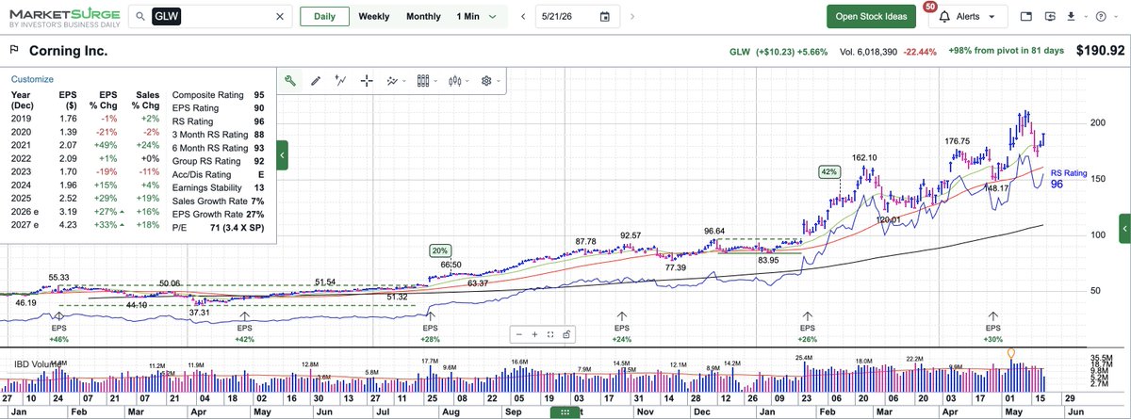
Task: Click the download icon
Action: 1070,17
